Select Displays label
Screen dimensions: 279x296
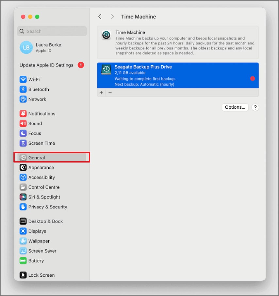tap(37, 231)
